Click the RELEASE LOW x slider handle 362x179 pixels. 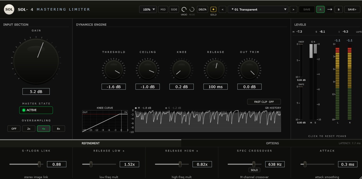point(91,164)
